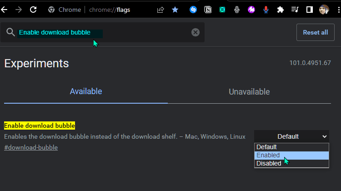Pick the Default option in the list
Screen dimensions: 341x191
tap(291, 147)
